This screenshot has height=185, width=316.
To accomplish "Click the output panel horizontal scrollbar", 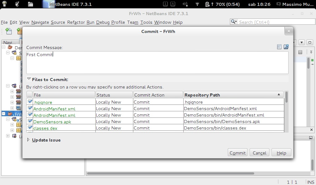I will [170, 173].
